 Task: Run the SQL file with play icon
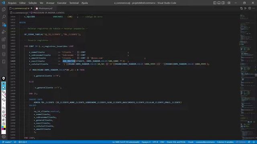click(x=245, y=8)
